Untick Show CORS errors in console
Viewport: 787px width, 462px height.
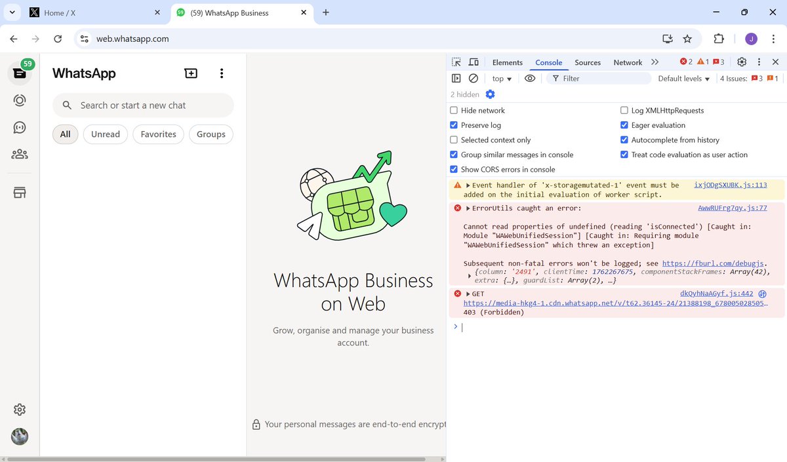click(454, 169)
